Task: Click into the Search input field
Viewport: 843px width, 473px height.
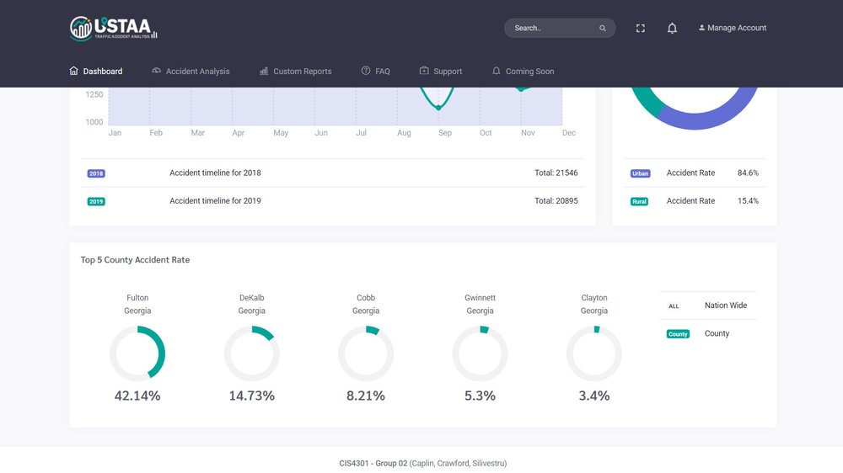Action: pos(552,29)
